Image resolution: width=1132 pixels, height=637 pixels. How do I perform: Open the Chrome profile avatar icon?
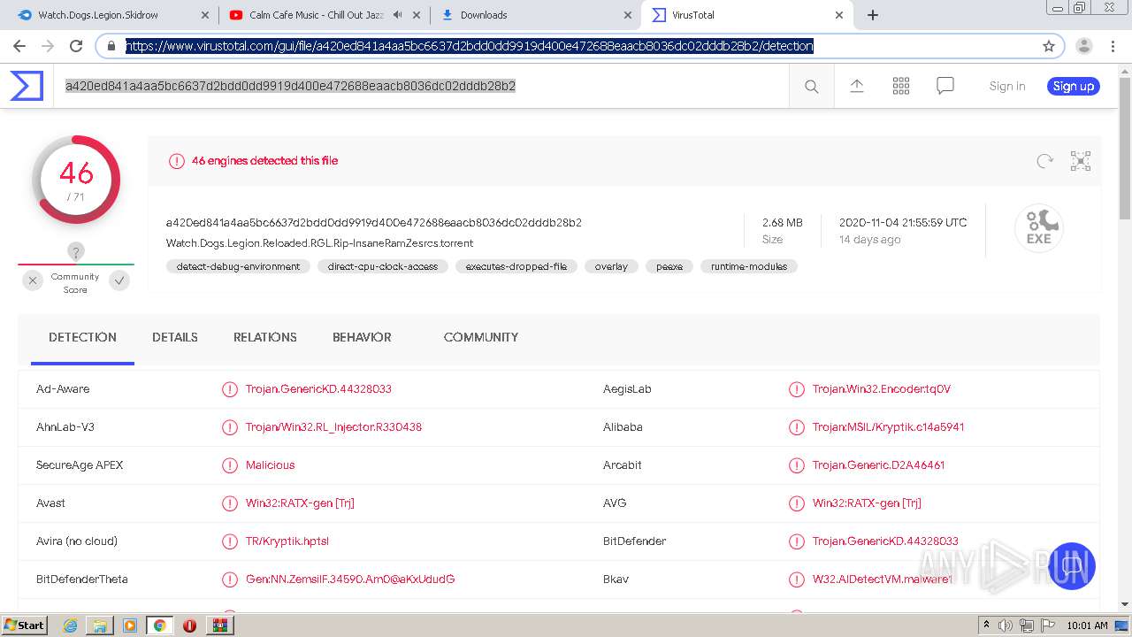tap(1084, 46)
